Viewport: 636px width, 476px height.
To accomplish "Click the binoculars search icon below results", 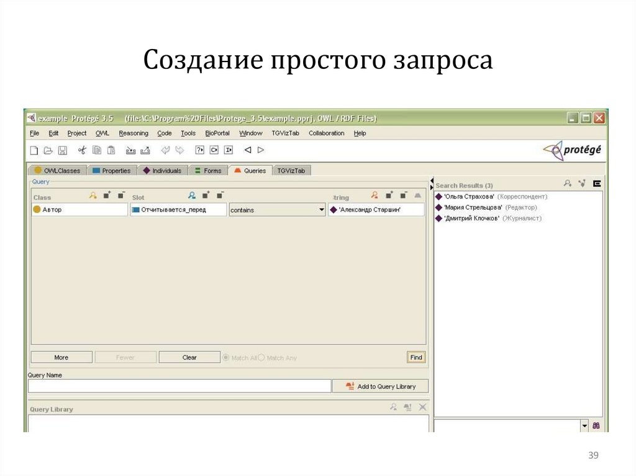I will [596, 426].
